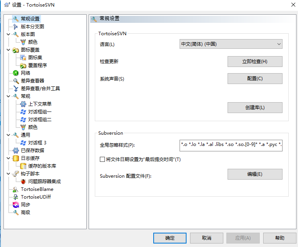The height and width of the screenshot is (247, 298).
Task: Click the gear icon beside 已保存数据
Action: 16,151
